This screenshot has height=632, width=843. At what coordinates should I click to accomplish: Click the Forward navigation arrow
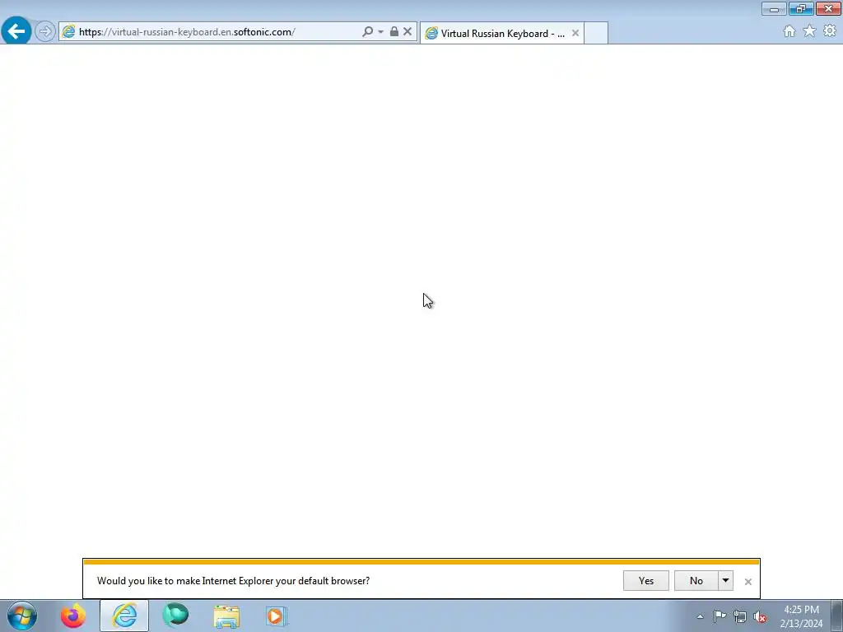tap(45, 31)
